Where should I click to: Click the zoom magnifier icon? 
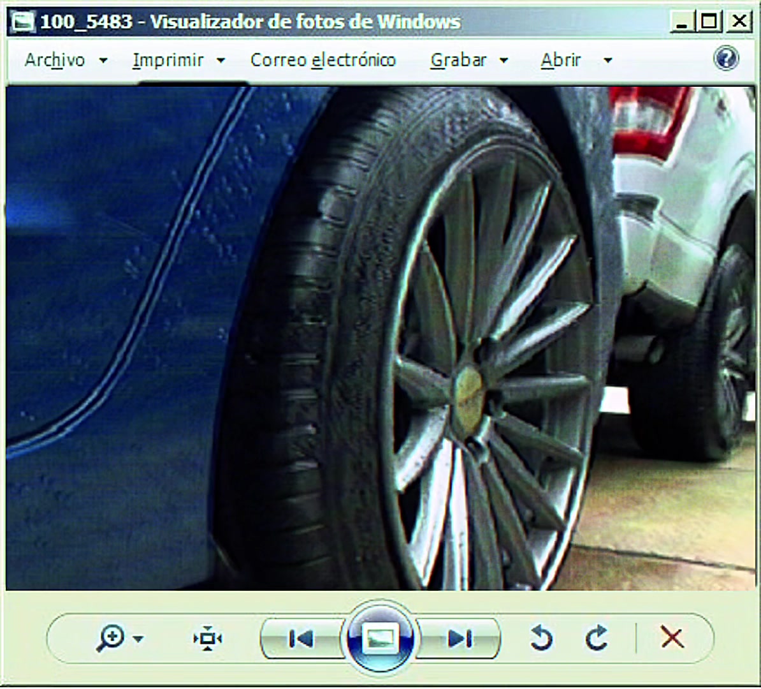coord(110,638)
